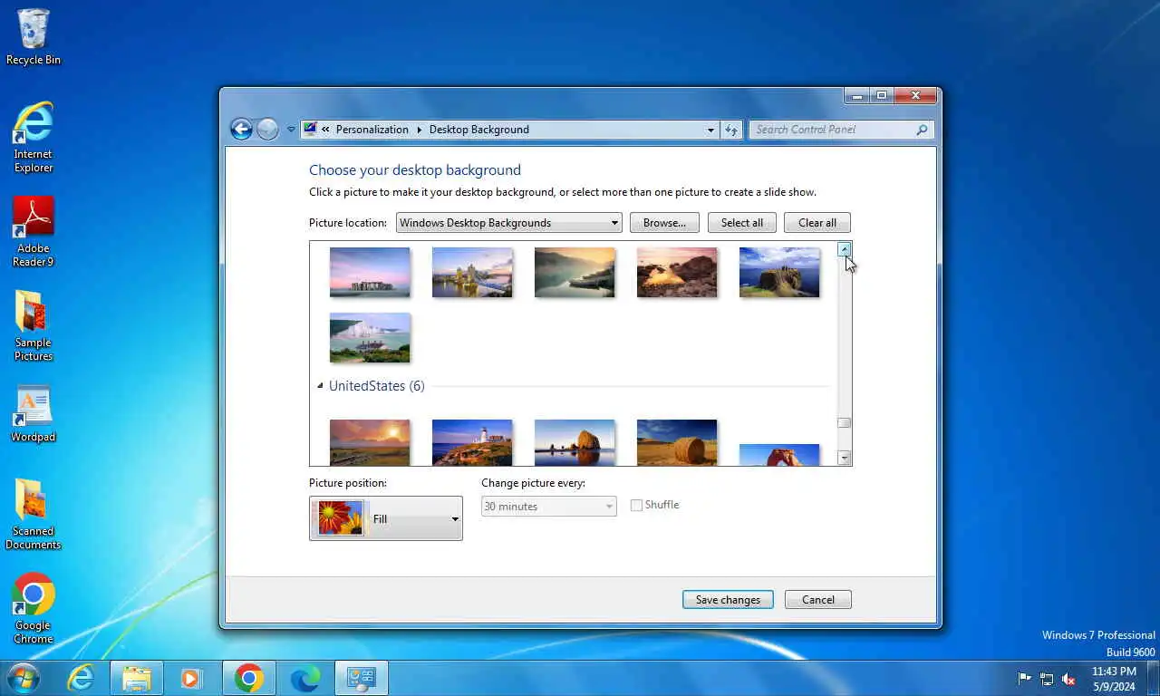The width and height of the screenshot is (1160, 696).
Task: Click the scroll up arrow in wallpaper list
Action: (x=844, y=249)
